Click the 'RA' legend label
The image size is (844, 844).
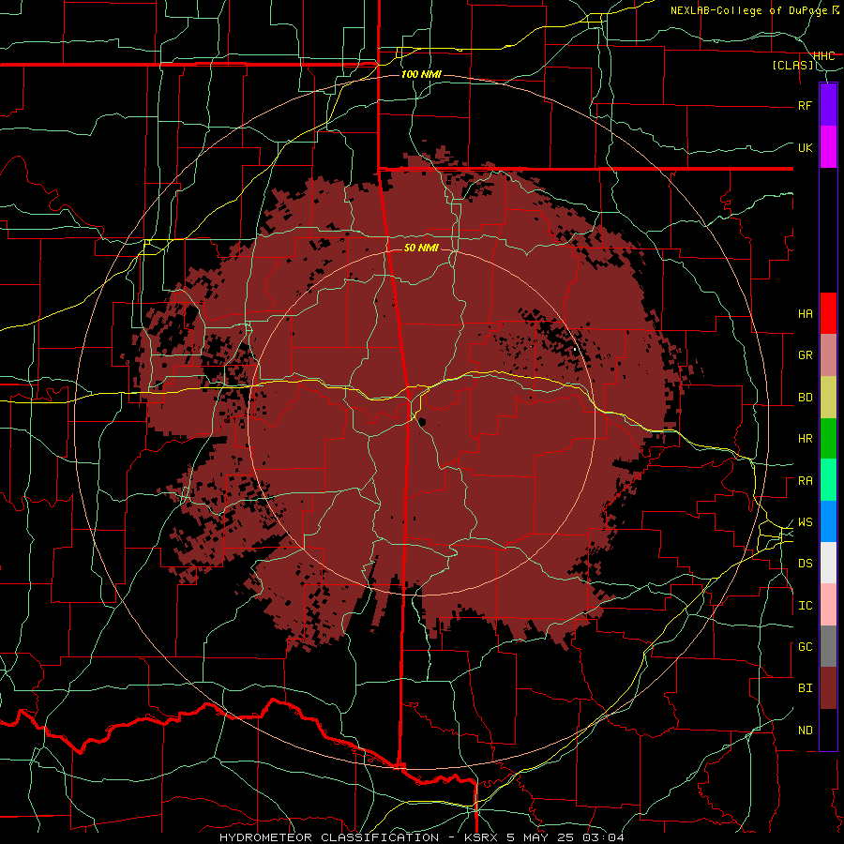(x=805, y=481)
